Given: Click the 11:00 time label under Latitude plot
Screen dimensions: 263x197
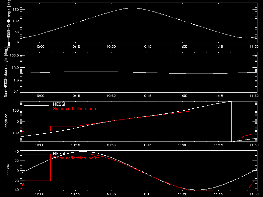Looking at the screenshot, I should pyautogui.click(x=182, y=194).
